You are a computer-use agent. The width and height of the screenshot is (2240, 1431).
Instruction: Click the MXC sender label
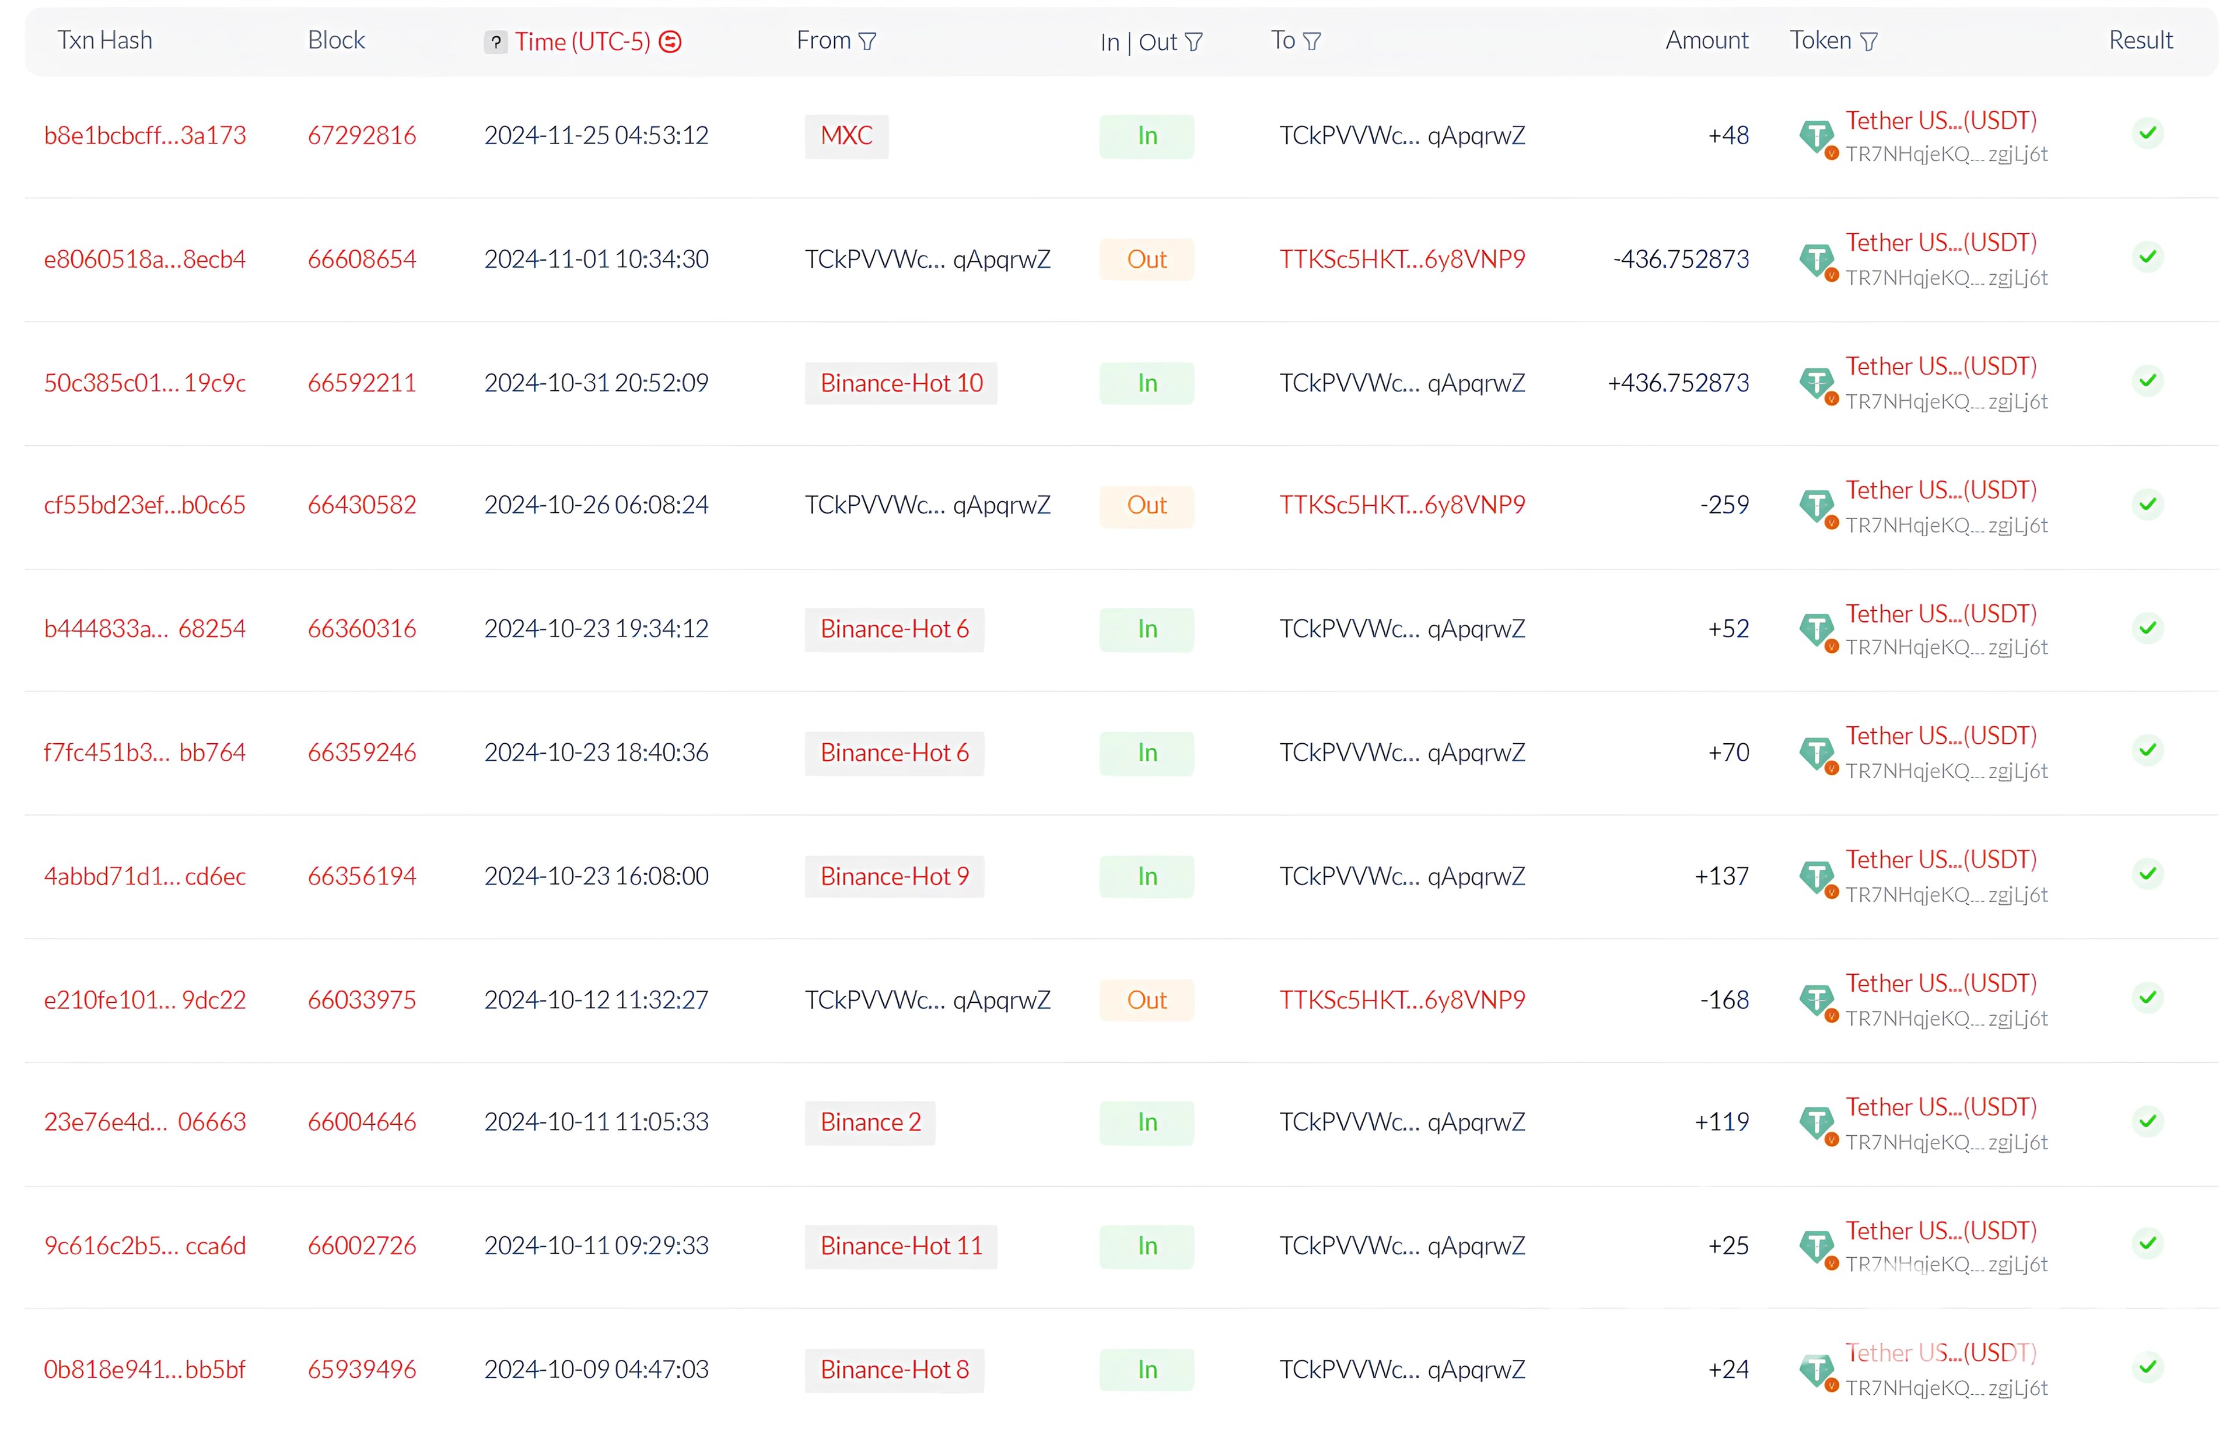click(x=846, y=136)
